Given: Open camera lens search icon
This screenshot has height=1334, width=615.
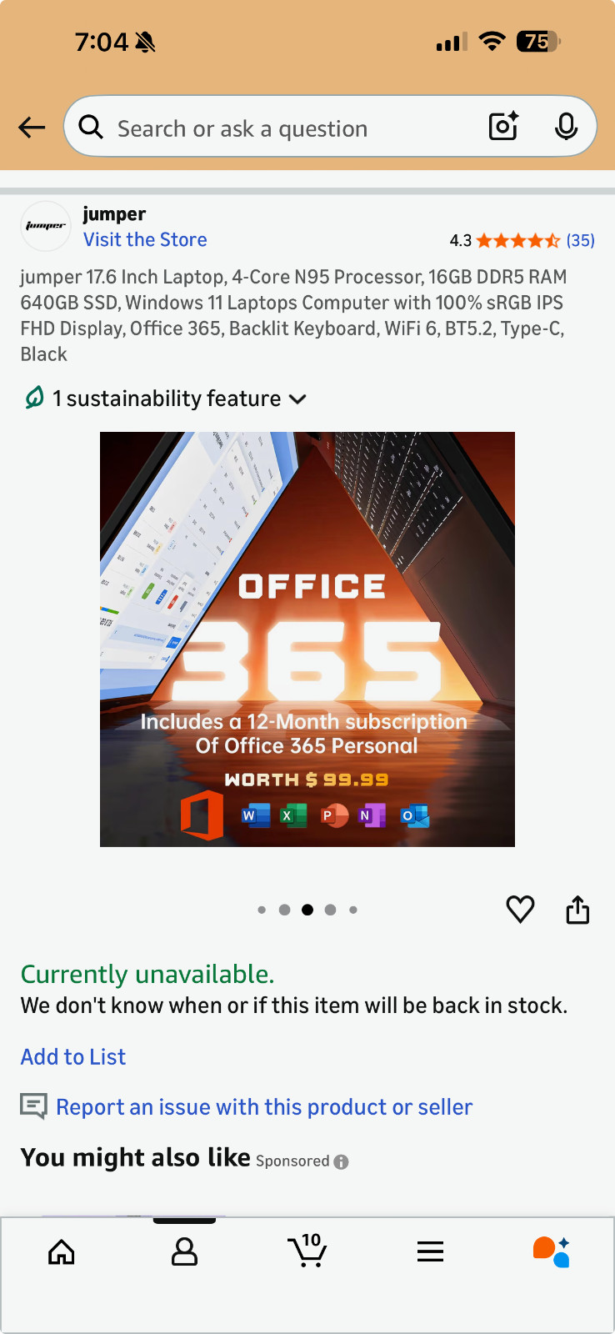Looking at the screenshot, I should coord(503,127).
